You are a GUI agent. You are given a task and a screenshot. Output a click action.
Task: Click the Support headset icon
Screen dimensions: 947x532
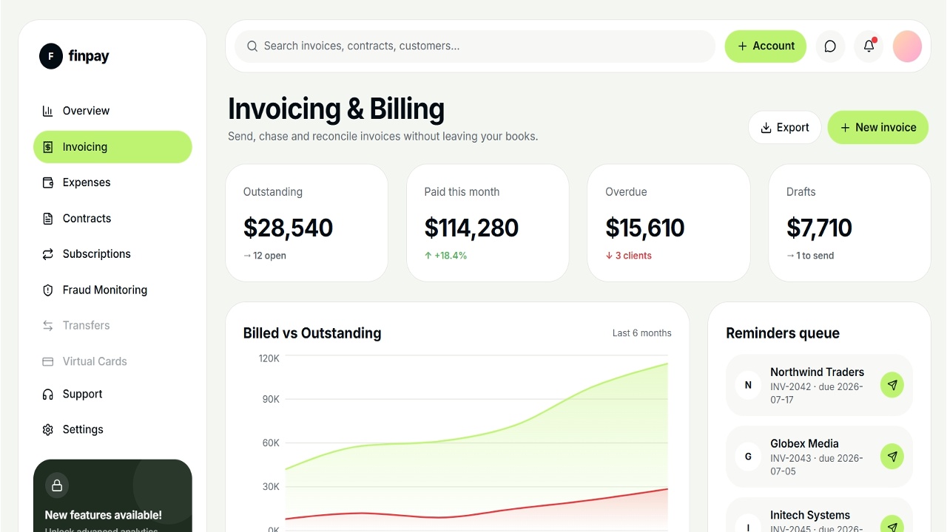coord(48,394)
